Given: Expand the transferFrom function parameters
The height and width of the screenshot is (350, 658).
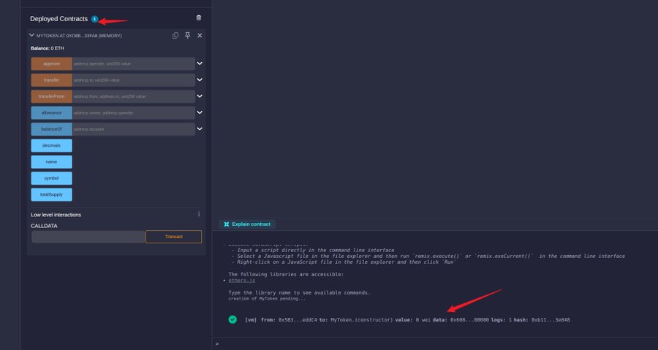Looking at the screenshot, I should click(200, 96).
